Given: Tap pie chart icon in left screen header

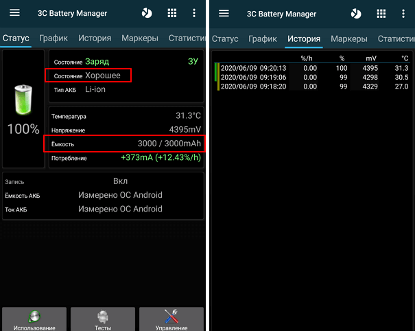Looking at the screenshot, I should (x=147, y=13).
